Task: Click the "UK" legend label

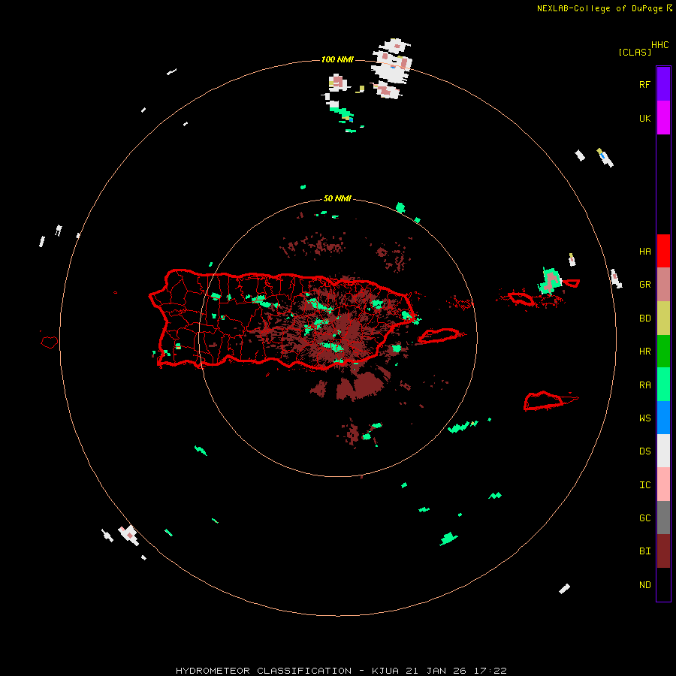Action: pyautogui.click(x=644, y=118)
